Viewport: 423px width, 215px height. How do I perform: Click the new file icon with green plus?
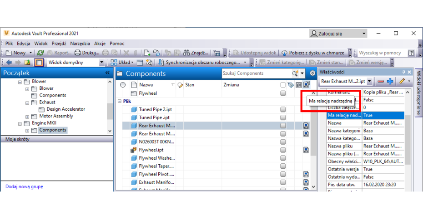(x=147, y=53)
